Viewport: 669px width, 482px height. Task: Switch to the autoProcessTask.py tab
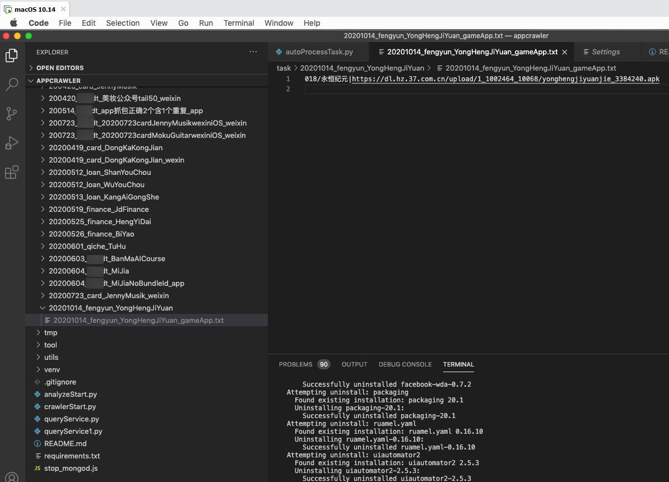[x=318, y=52]
